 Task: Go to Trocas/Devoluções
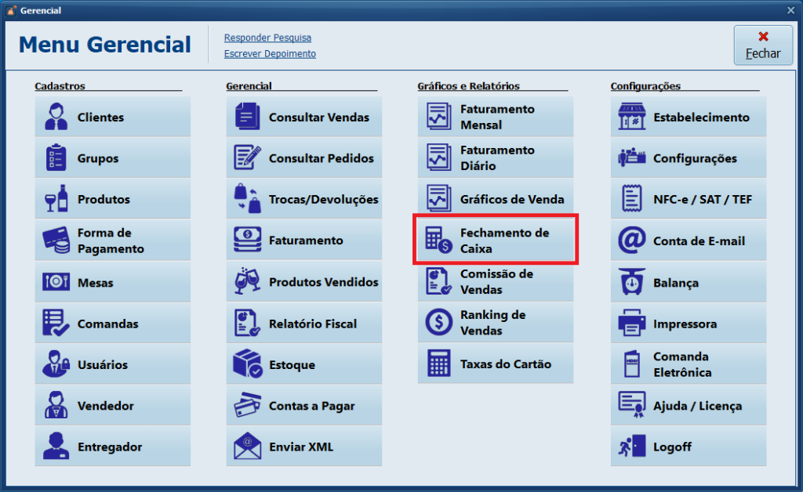coord(304,199)
